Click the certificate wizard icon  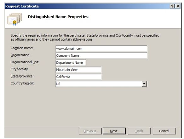pos(14,19)
